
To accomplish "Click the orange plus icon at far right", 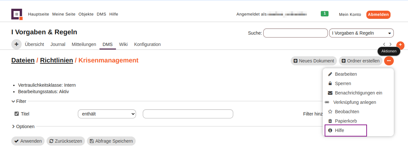I will point(400,45).
